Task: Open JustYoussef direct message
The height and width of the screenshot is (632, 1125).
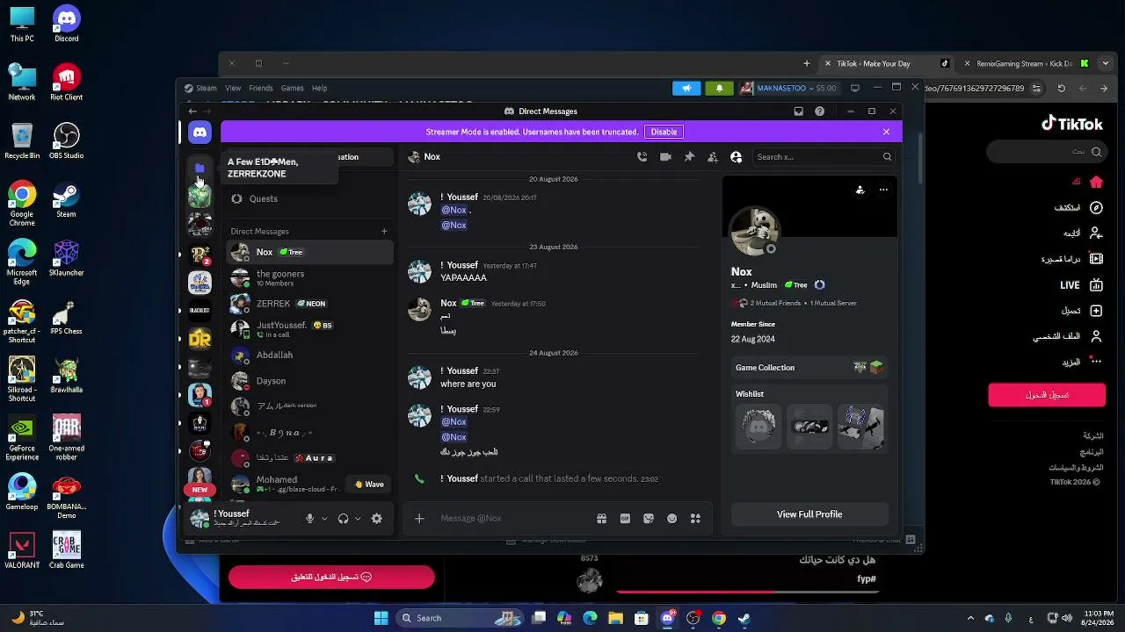Action: 309,329
